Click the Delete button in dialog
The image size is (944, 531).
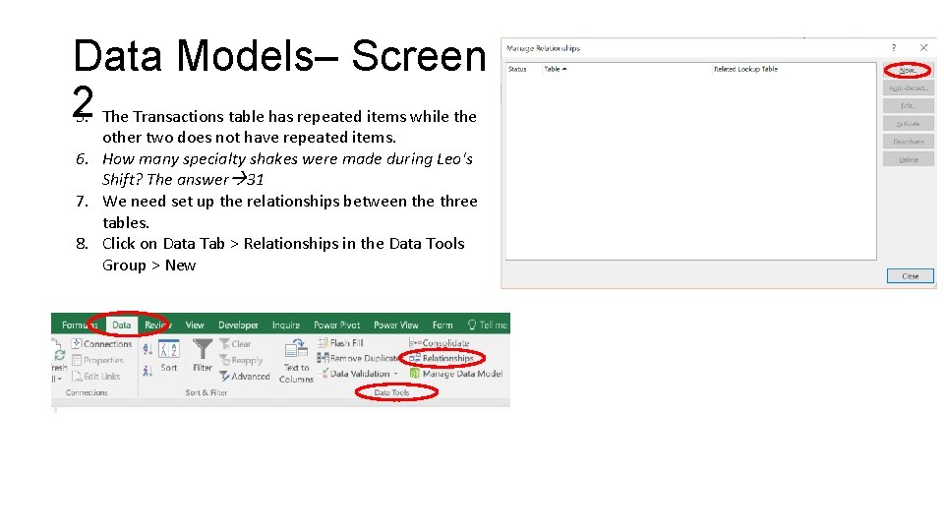pos(909,159)
